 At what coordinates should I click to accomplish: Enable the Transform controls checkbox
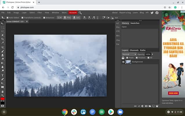tap(22, 18)
